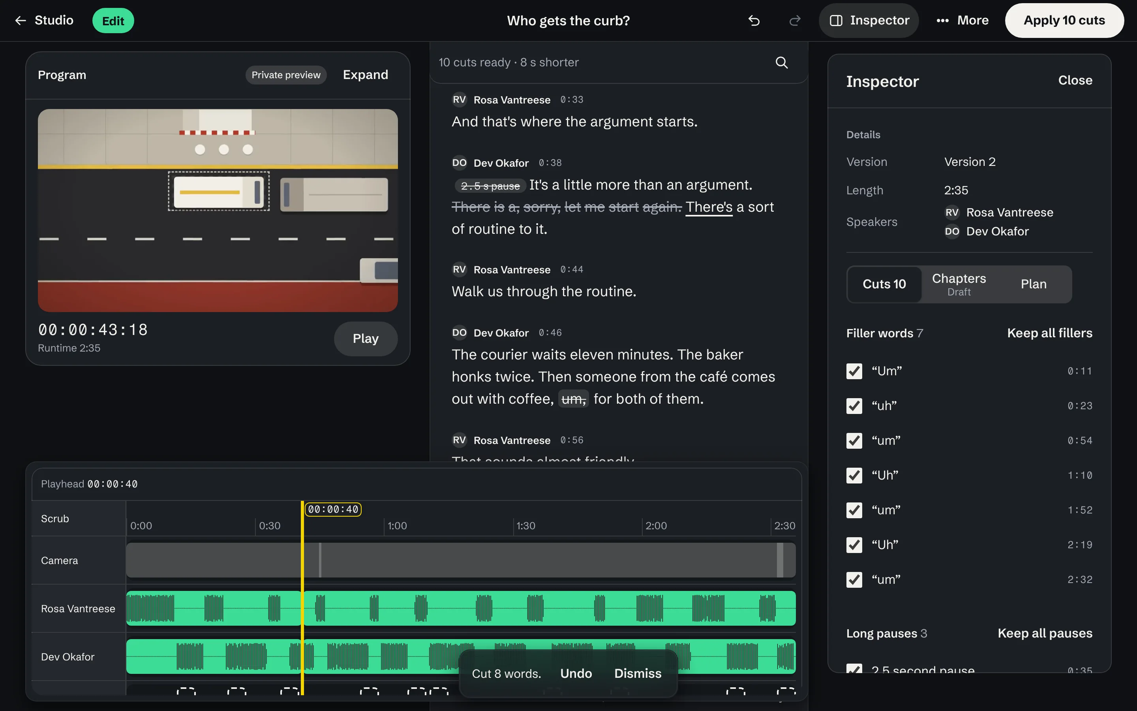Expand the Program preview panel
1137x711 pixels.
tap(365, 75)
